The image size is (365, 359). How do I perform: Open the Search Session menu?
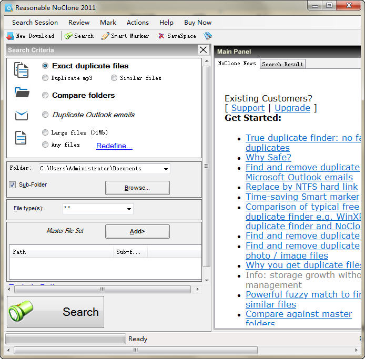tap(35, 23)
